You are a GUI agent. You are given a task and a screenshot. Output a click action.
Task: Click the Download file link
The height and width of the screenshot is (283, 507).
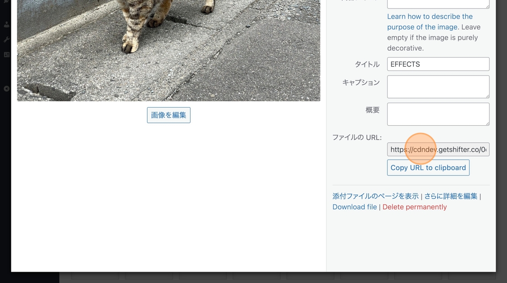355,207
